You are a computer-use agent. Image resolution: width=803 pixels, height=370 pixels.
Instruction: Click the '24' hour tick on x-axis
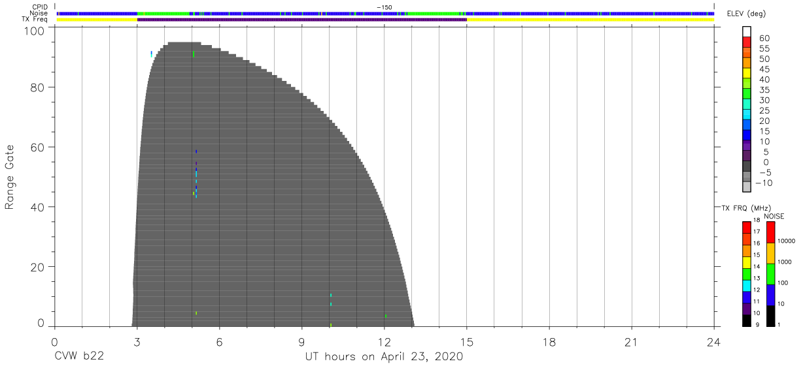pyautogui.click(x=713, y=341)
